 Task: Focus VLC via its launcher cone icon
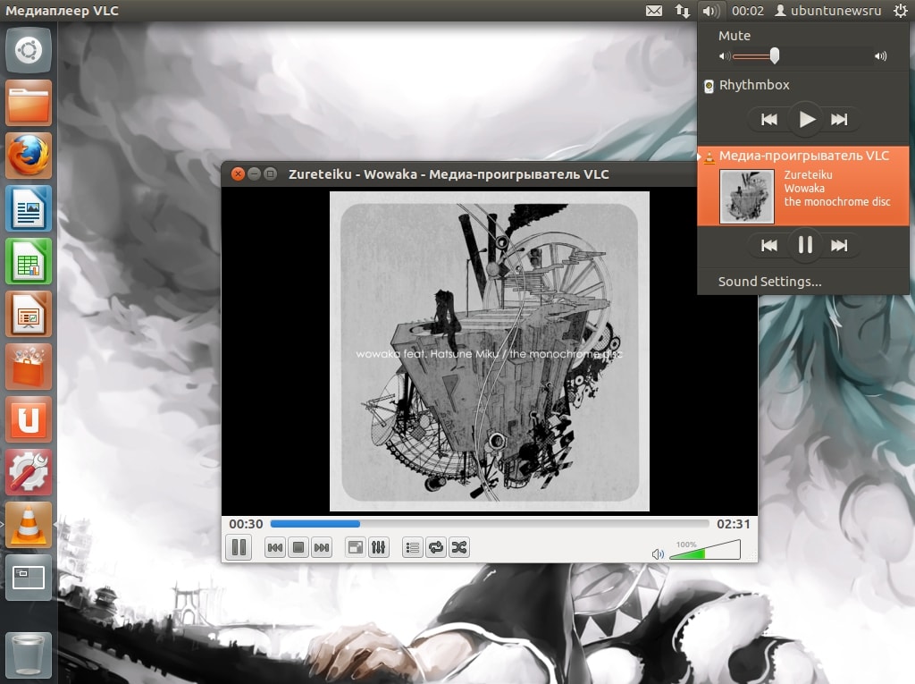[x=29, y=525]
